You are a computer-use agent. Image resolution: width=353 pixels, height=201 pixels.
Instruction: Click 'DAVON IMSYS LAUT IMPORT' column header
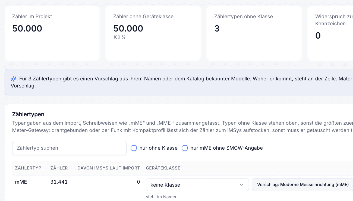coord(109,168)
